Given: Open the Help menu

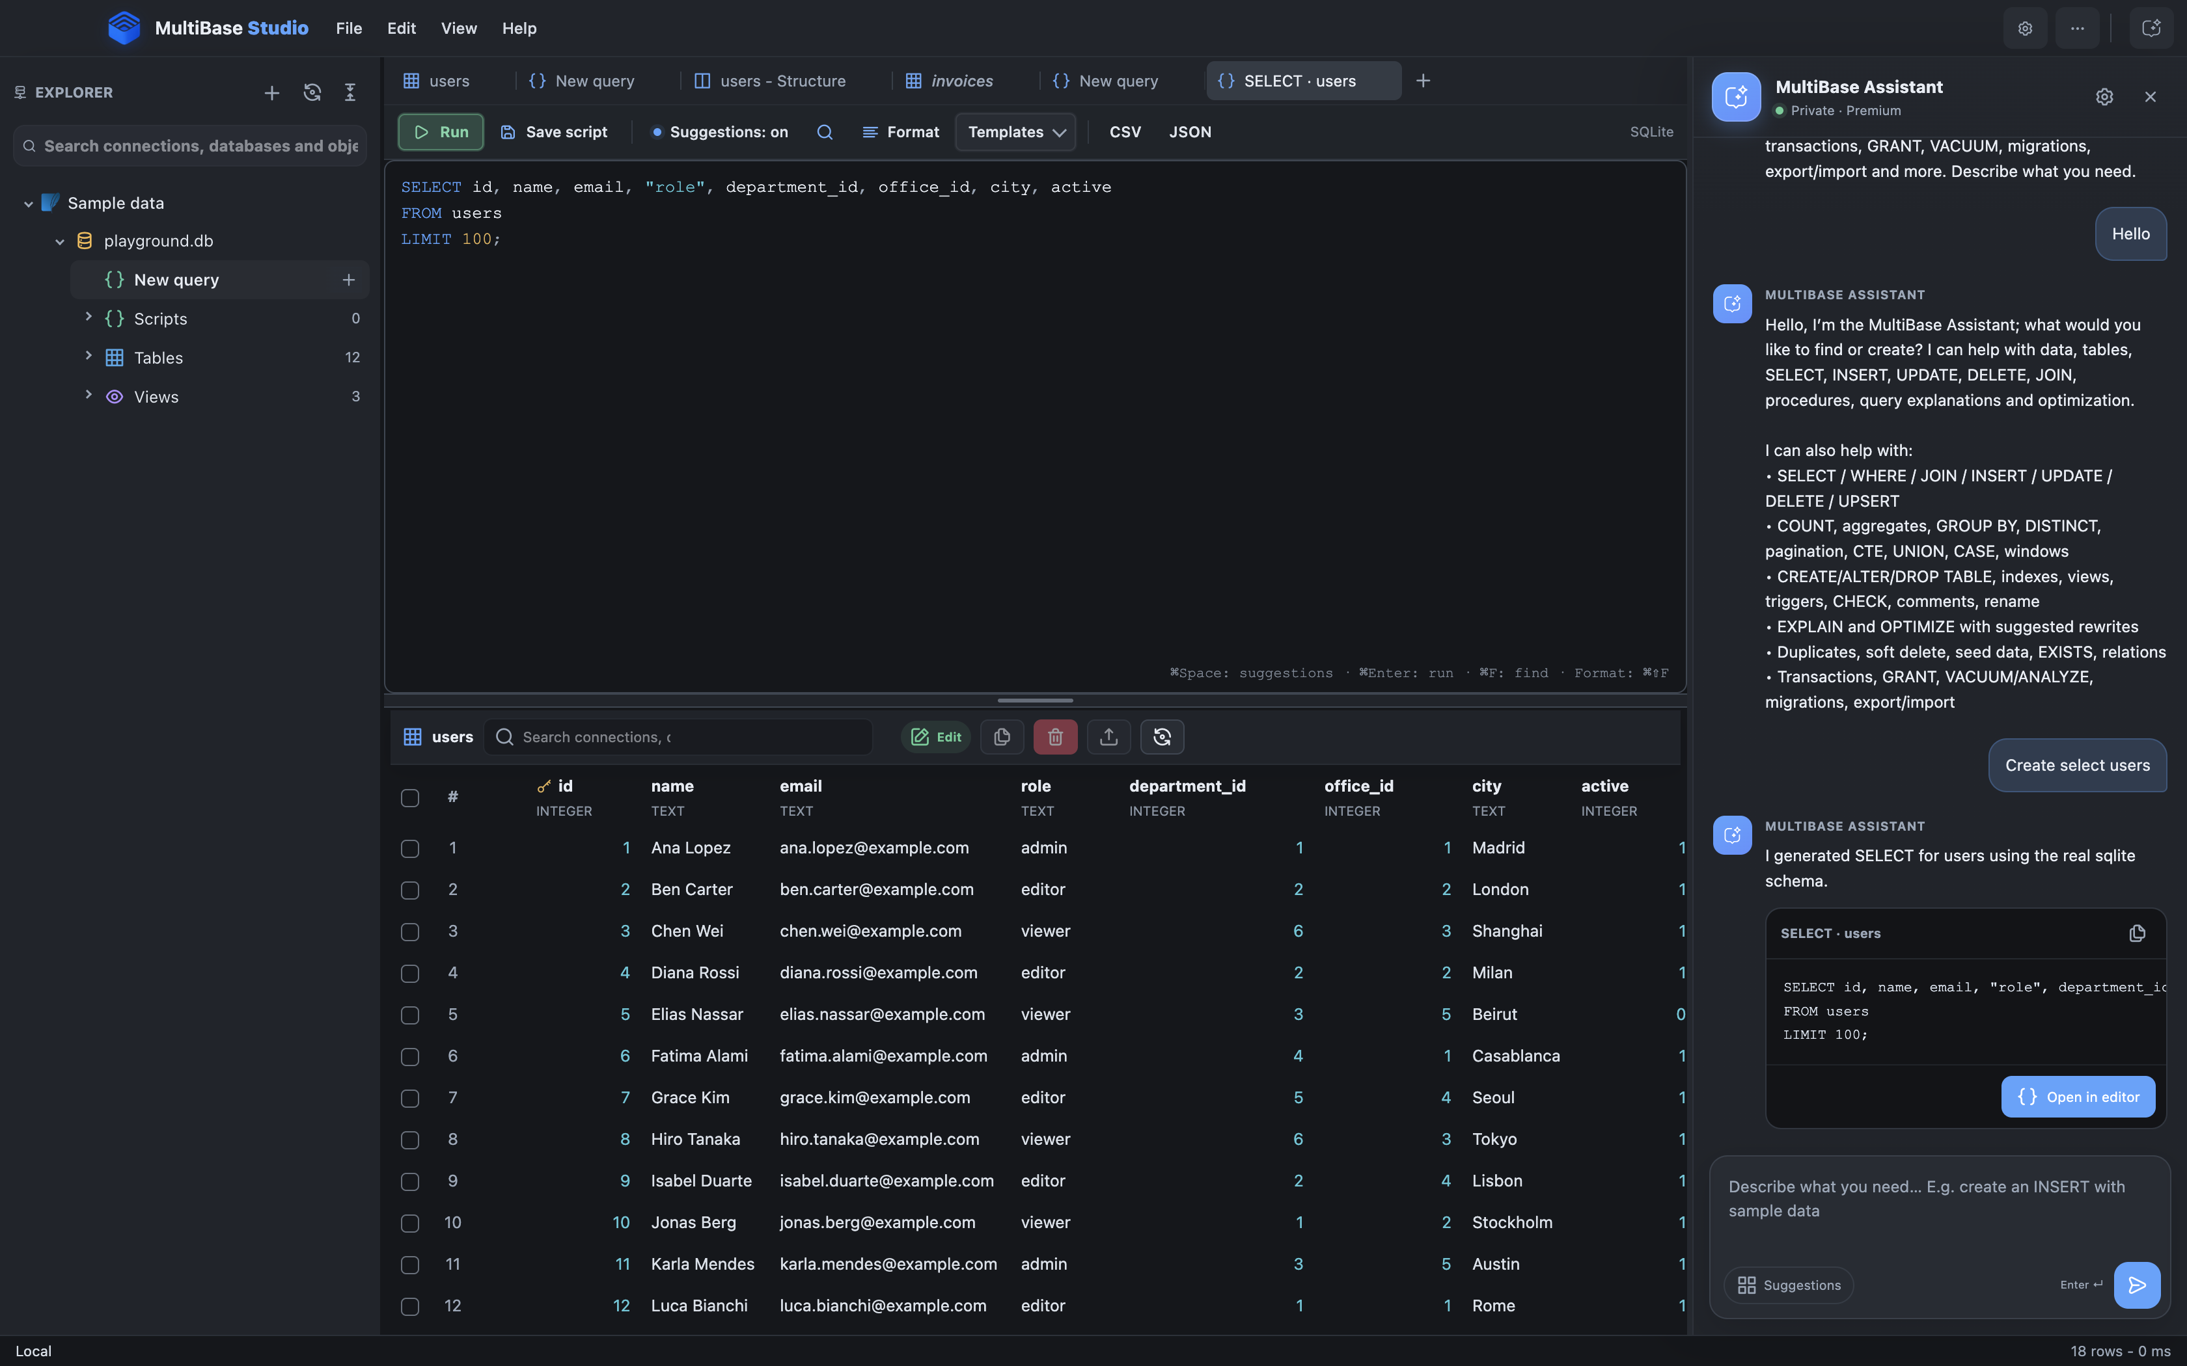Looking at the screenshot, I should point(519,28).
